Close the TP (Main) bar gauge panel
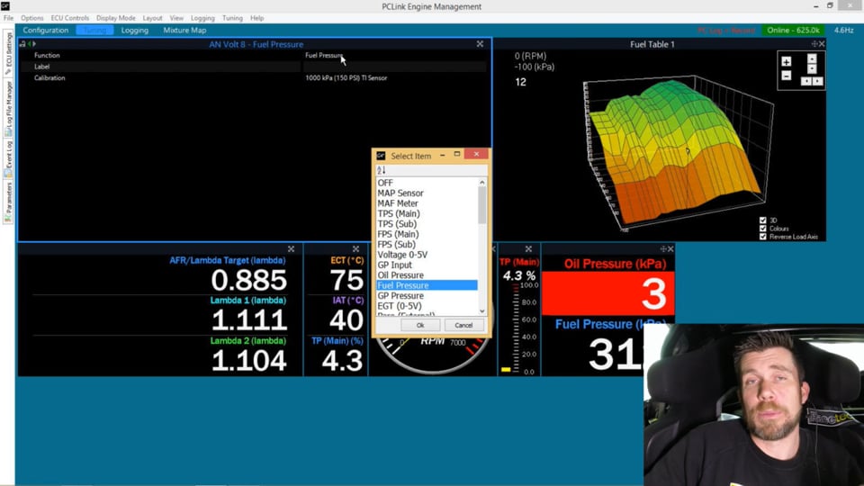The width and height of the screenshot is (864, 486). pos(528,249)
